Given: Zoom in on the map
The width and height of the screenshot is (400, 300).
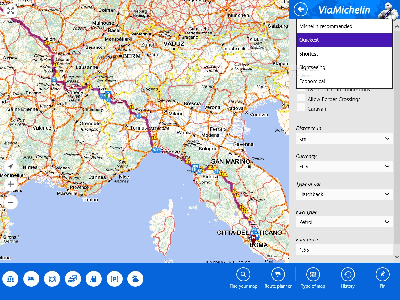Looking at the screenshot, I should pos(11,184).
